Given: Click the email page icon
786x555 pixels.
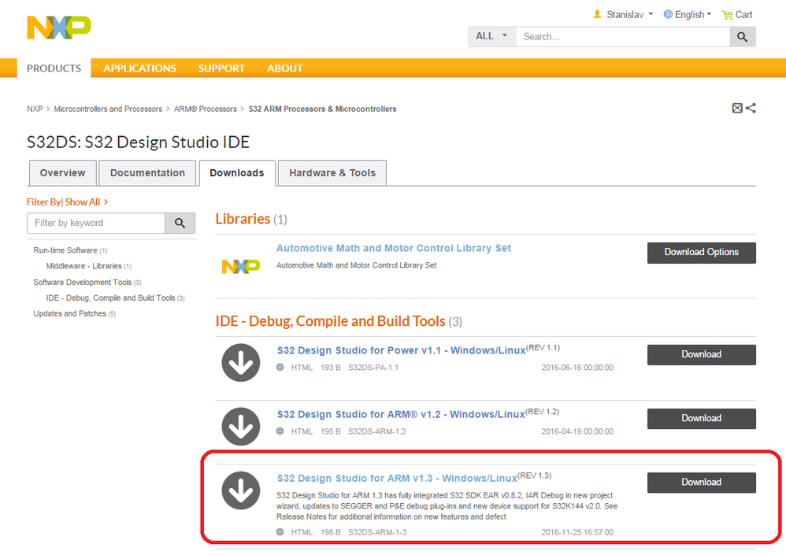Looking at the screenshot, I should [737, 108].
